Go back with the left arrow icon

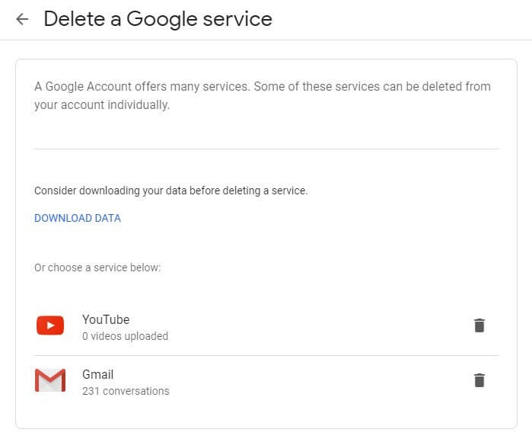(x=22, y=19)
